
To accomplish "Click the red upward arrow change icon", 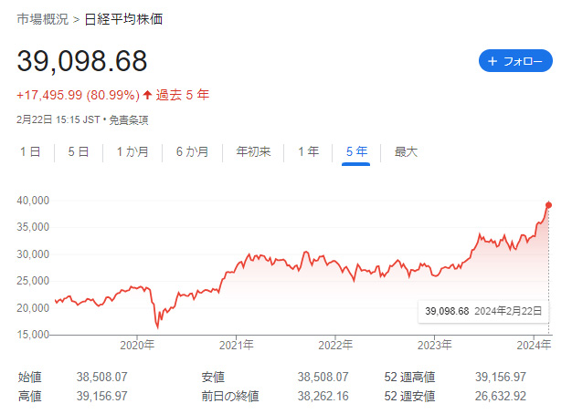I will click(147, 95).
